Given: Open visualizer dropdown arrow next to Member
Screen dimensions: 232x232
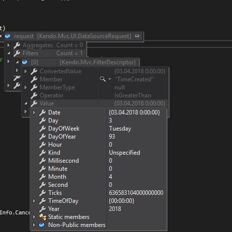Looking at the screenshot, I should pyautogui.click(x=109, y=79).
